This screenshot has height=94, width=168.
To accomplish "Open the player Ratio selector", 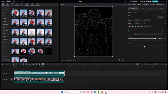I will click(122, 60).
